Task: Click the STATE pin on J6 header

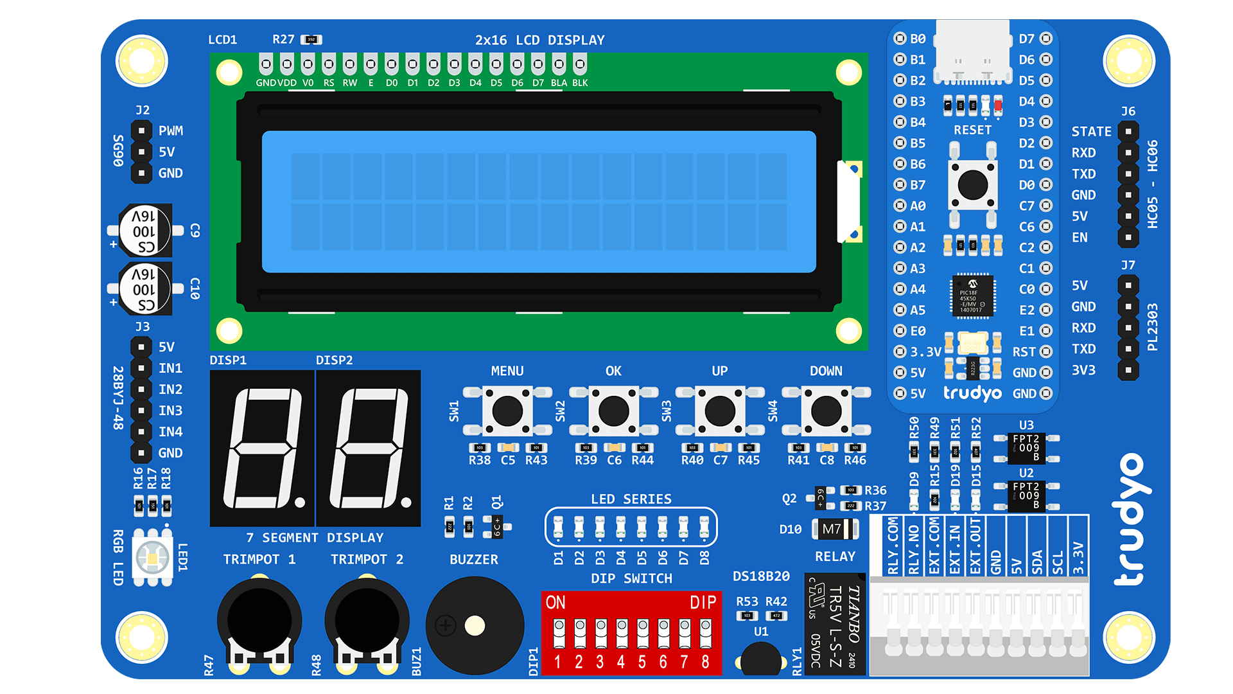Action: click(1128, 132)
